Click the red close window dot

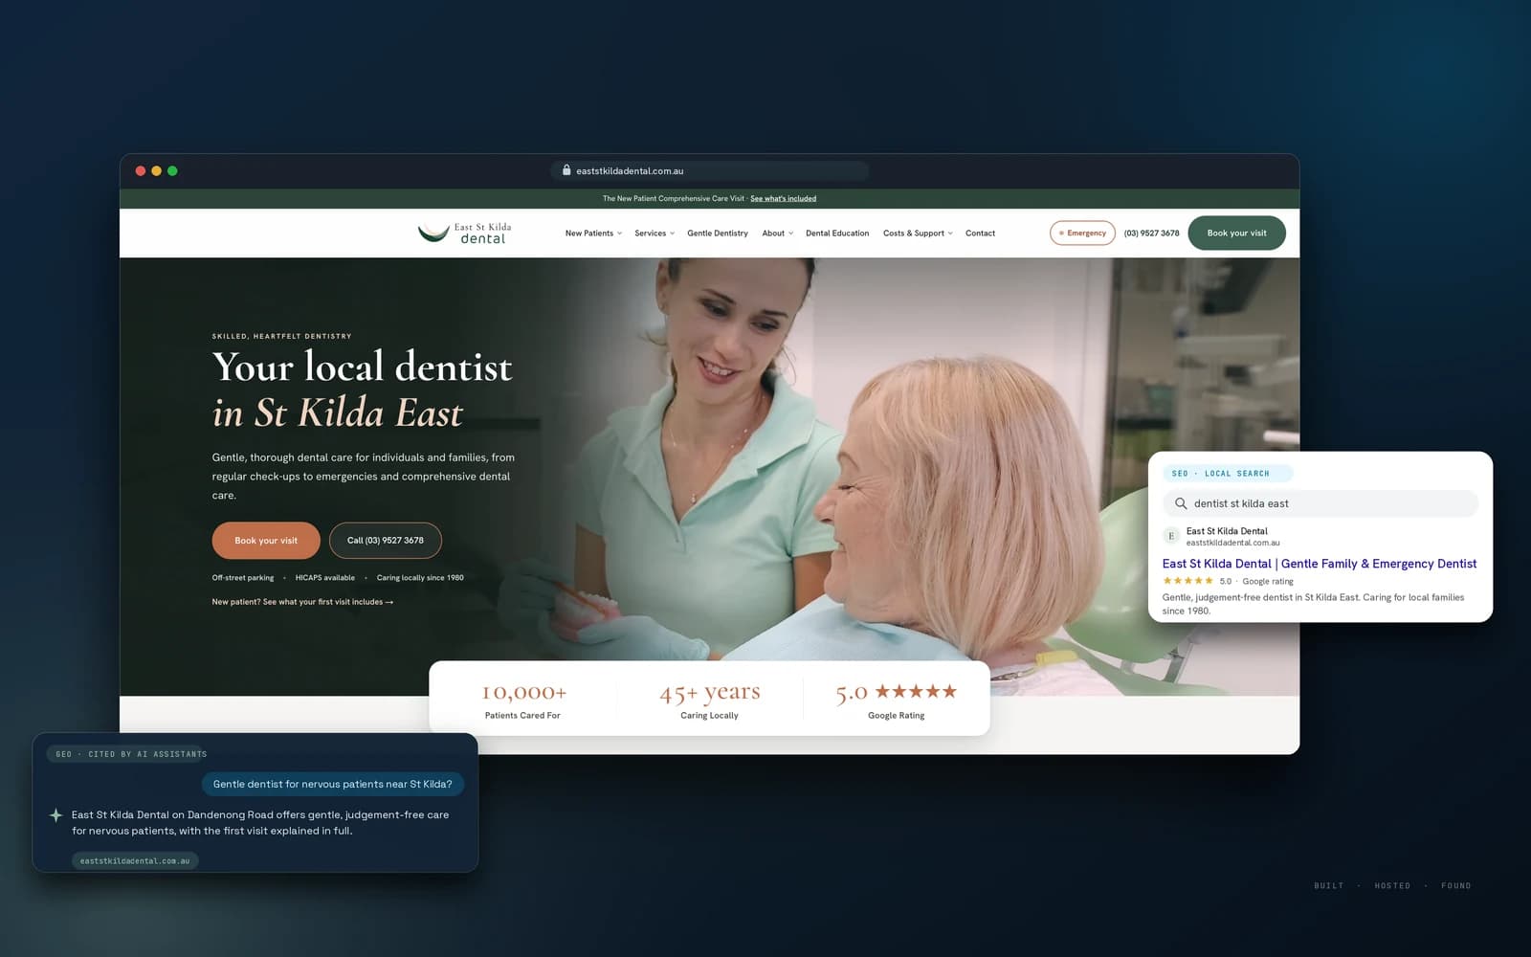click(x=141, y=171)
